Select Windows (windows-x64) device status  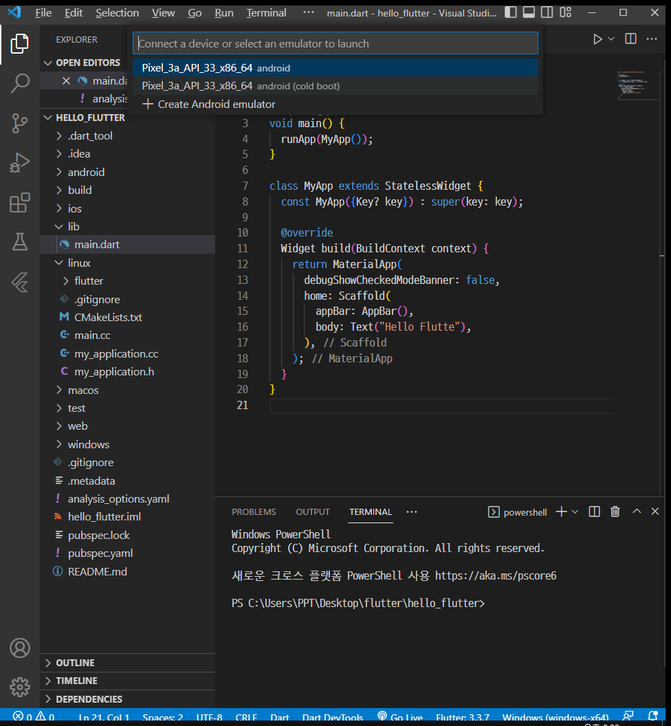tap(555, 718)
